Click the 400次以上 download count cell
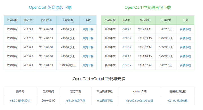Viewport: 203px width, 110px height. pyautogui.click(x=166, y=66)
